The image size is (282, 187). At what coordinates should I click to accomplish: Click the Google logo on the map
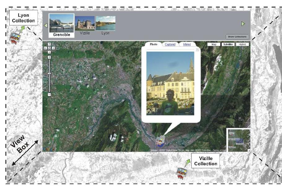tap(49, 149)
